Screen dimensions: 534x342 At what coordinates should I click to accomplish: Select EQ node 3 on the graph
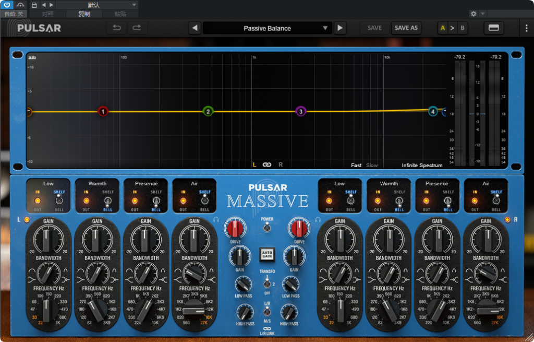(x=300, y=111)
